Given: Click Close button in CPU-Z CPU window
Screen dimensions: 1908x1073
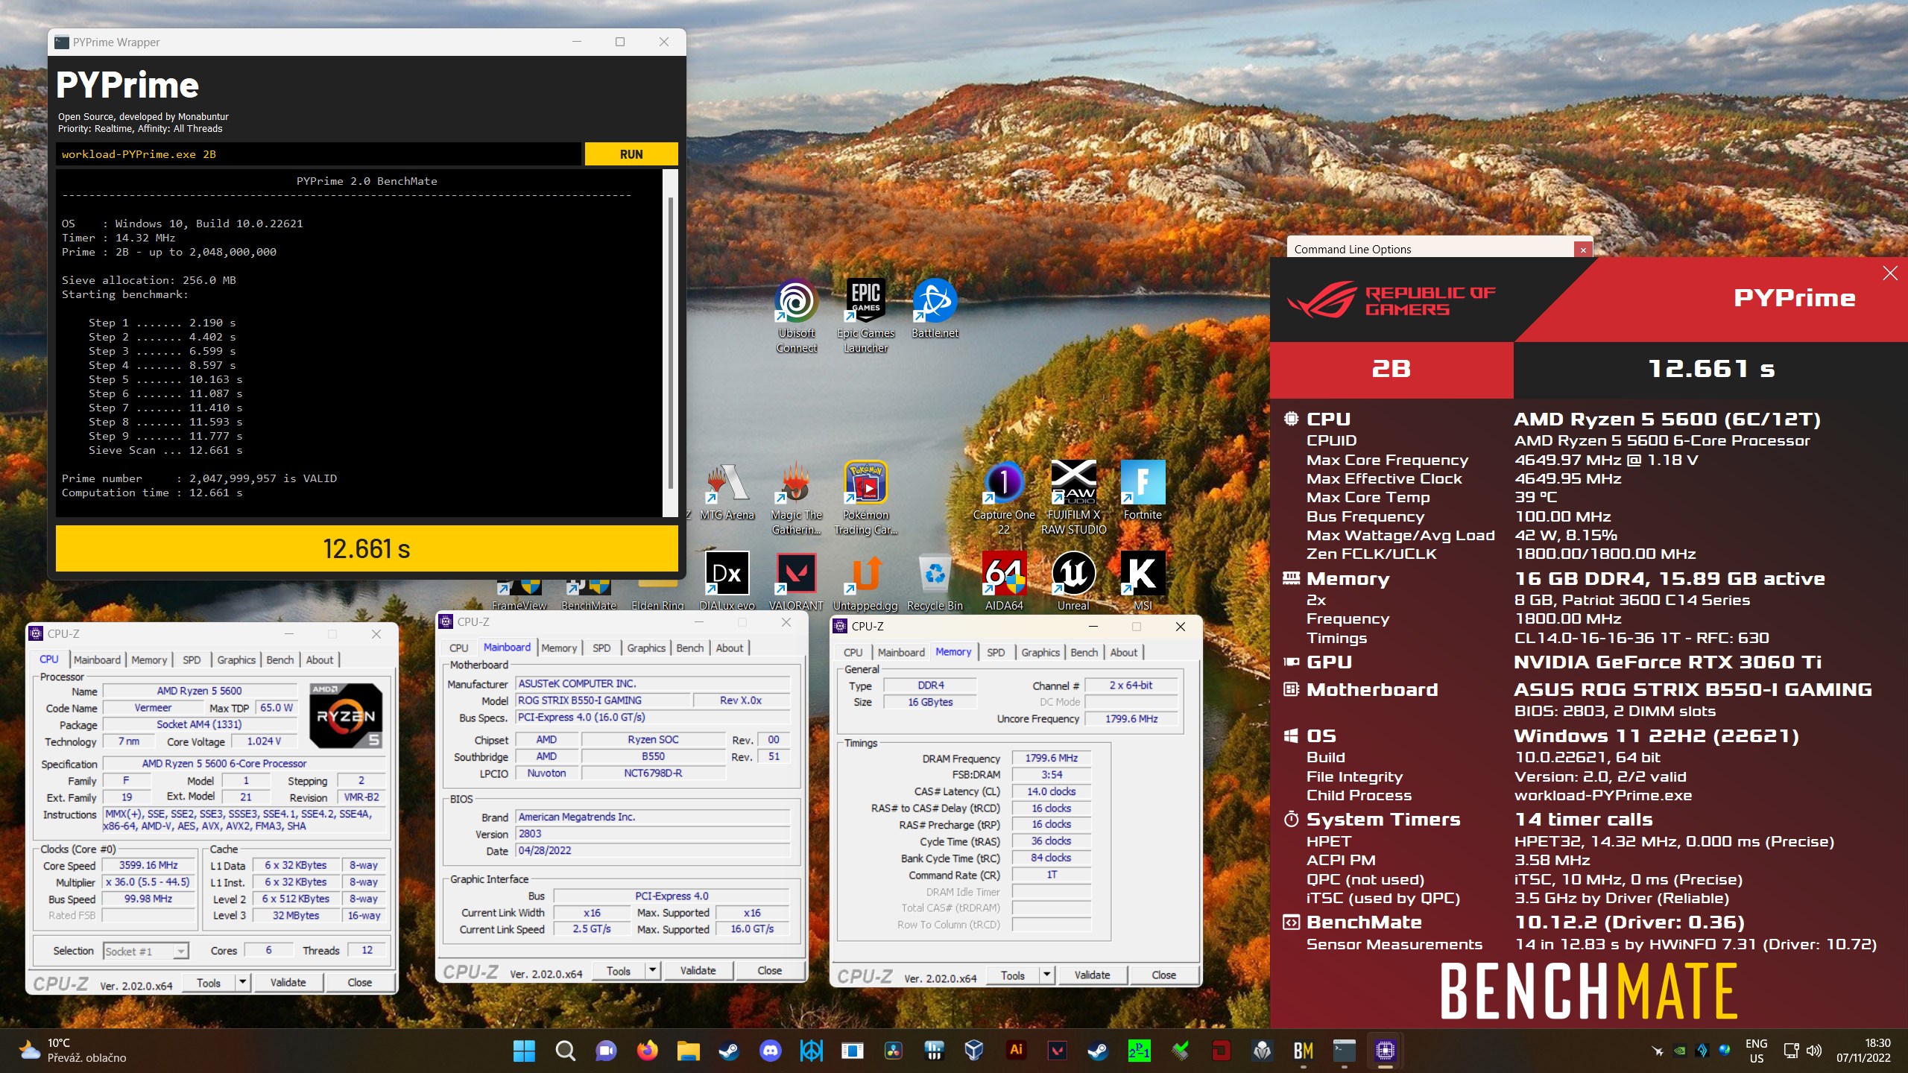Looking at the screenshot, I should pos(359,982).
